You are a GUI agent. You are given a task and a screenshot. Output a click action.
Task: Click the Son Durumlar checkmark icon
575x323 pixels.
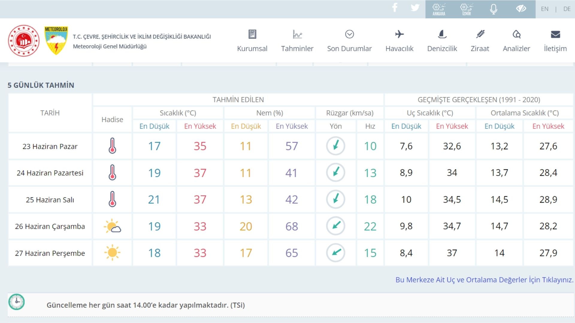pos(349,34)
